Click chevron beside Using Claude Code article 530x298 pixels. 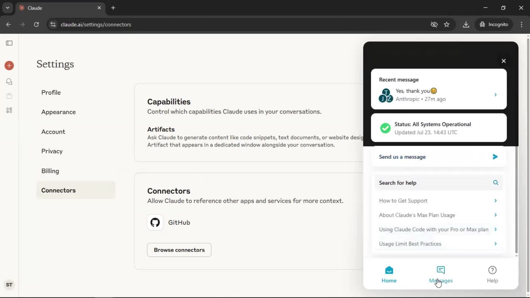495,229
